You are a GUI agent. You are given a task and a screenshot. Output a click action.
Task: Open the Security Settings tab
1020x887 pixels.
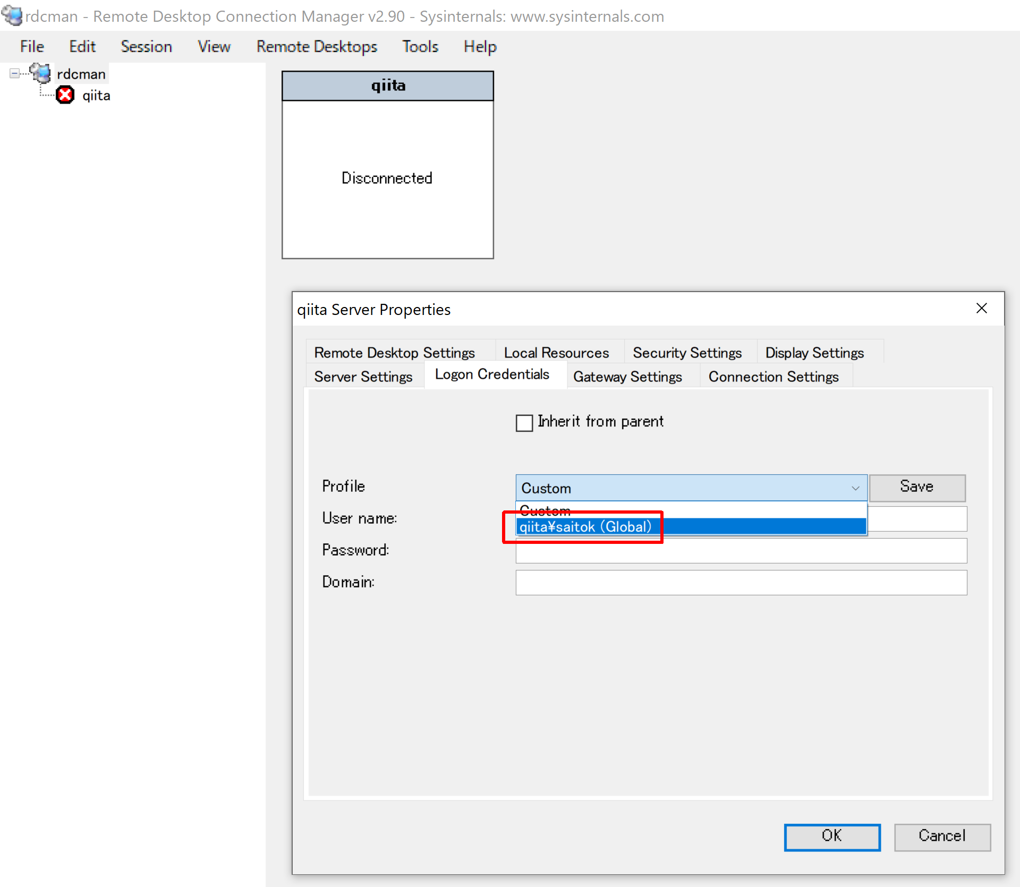687,353
